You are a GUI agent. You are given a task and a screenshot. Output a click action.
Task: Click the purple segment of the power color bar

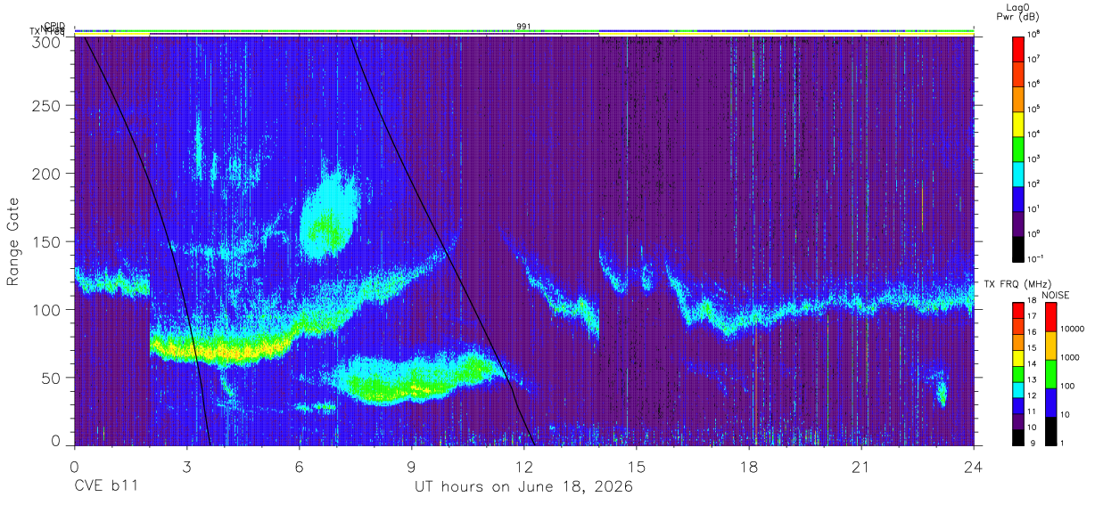[1017, 223]
